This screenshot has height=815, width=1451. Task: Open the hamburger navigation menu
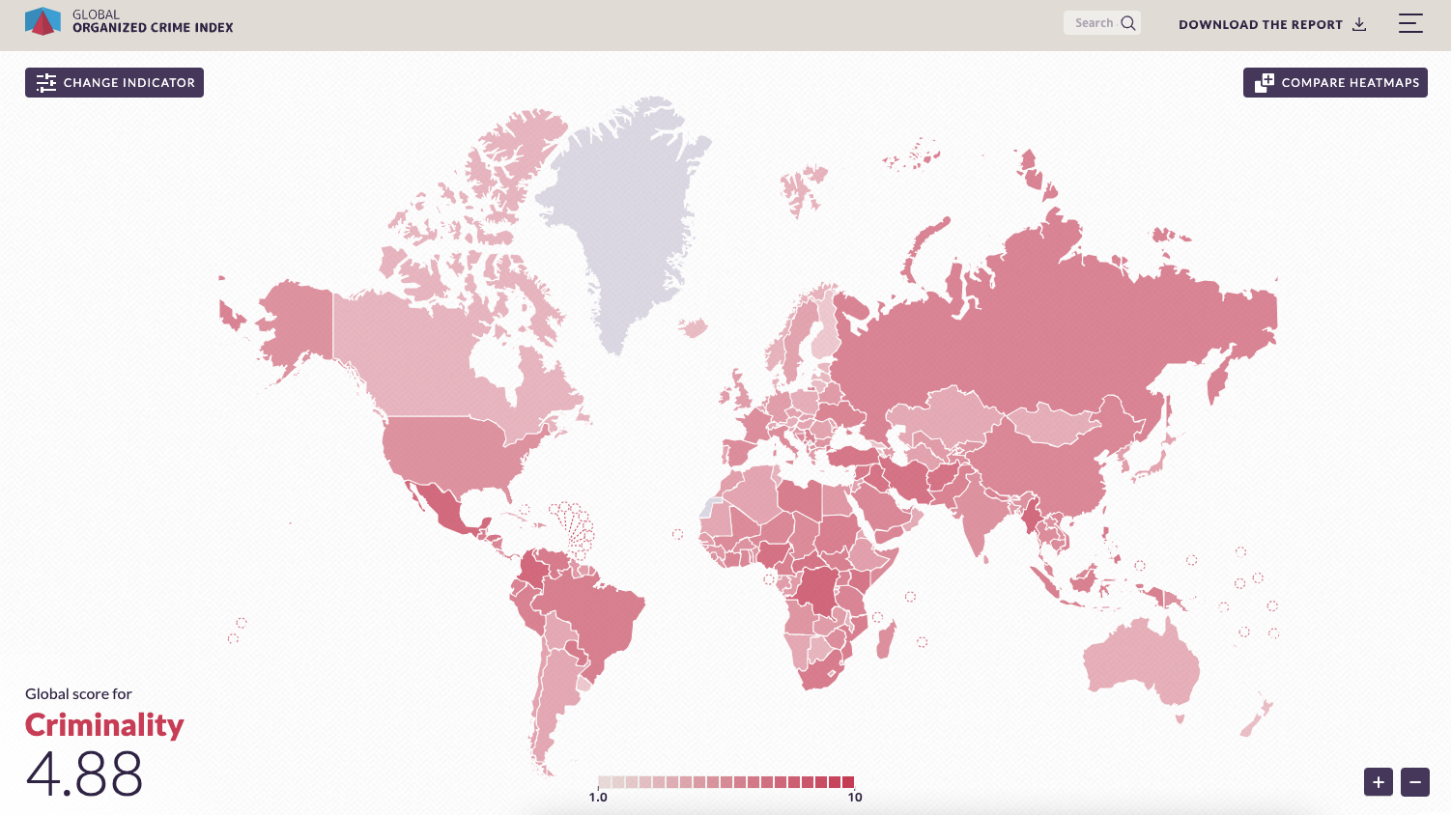1410,23
